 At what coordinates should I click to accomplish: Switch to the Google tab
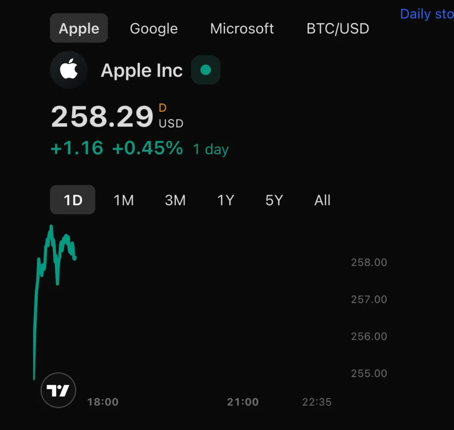click(153, 28)
